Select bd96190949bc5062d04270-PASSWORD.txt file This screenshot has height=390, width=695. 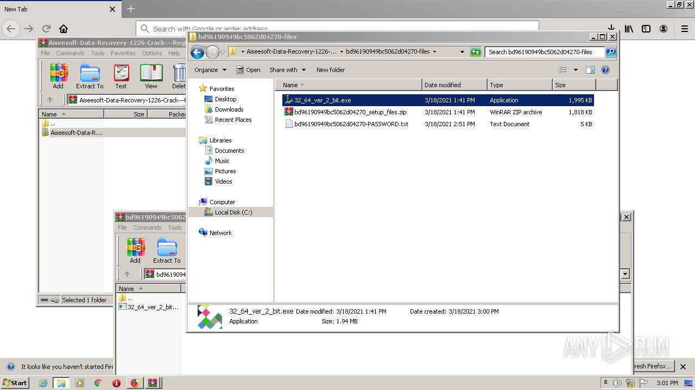[438, 124]
